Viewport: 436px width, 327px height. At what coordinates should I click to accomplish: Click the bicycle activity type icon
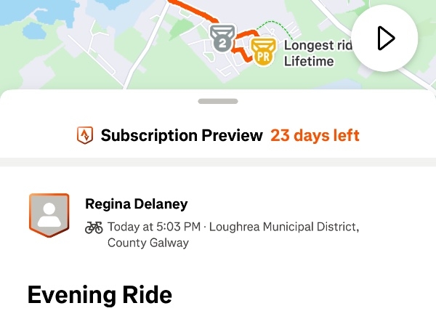point(94,227)
